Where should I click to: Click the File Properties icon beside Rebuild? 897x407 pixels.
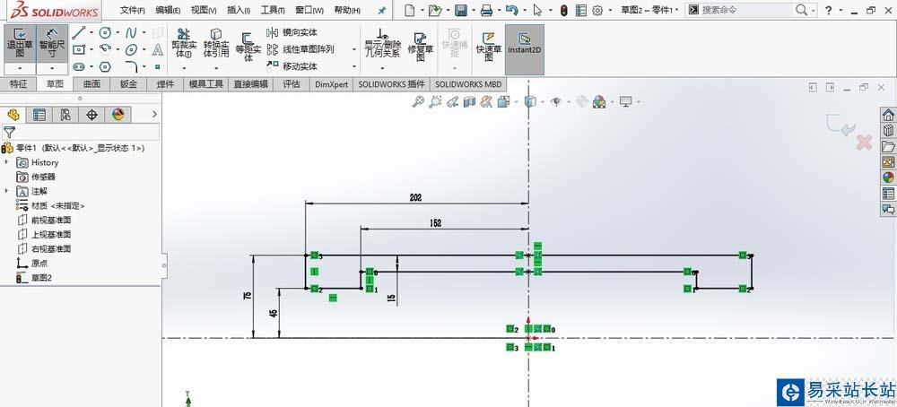coord(580,10)
